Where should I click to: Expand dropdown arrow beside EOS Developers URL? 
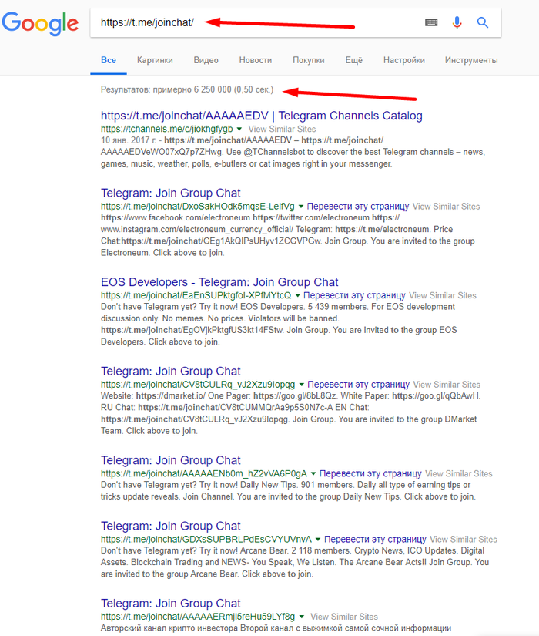pos(297,295)
